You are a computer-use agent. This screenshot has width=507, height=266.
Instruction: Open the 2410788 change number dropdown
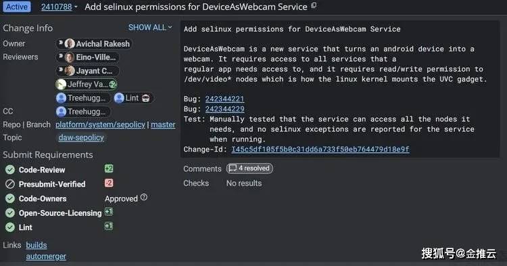coord(59,7)
